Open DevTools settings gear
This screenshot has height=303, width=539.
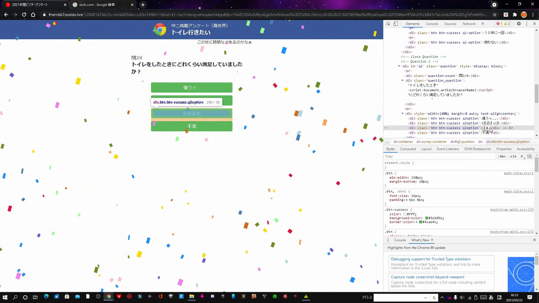pos(519,24)
